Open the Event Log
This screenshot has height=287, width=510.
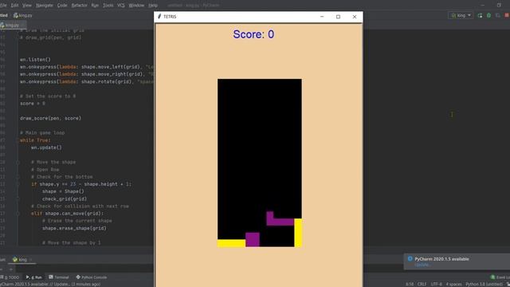pyautogui.click(x=501, y=277)
